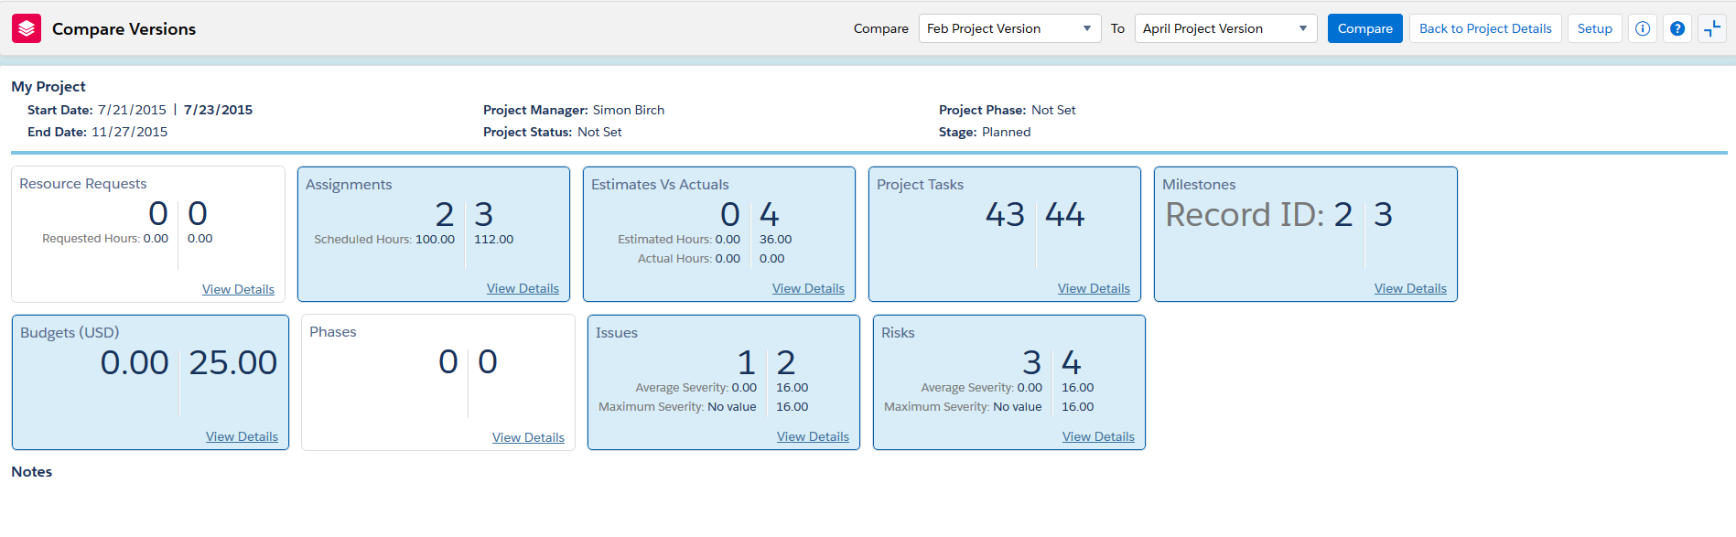Open Milestones View Details link
This screenshot has width=1736, height=537.
pos(1410,288)
